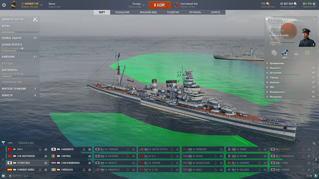319x179 pixels.
Task: Exchange credits via the silver coin icon
Action: point(295,4)
